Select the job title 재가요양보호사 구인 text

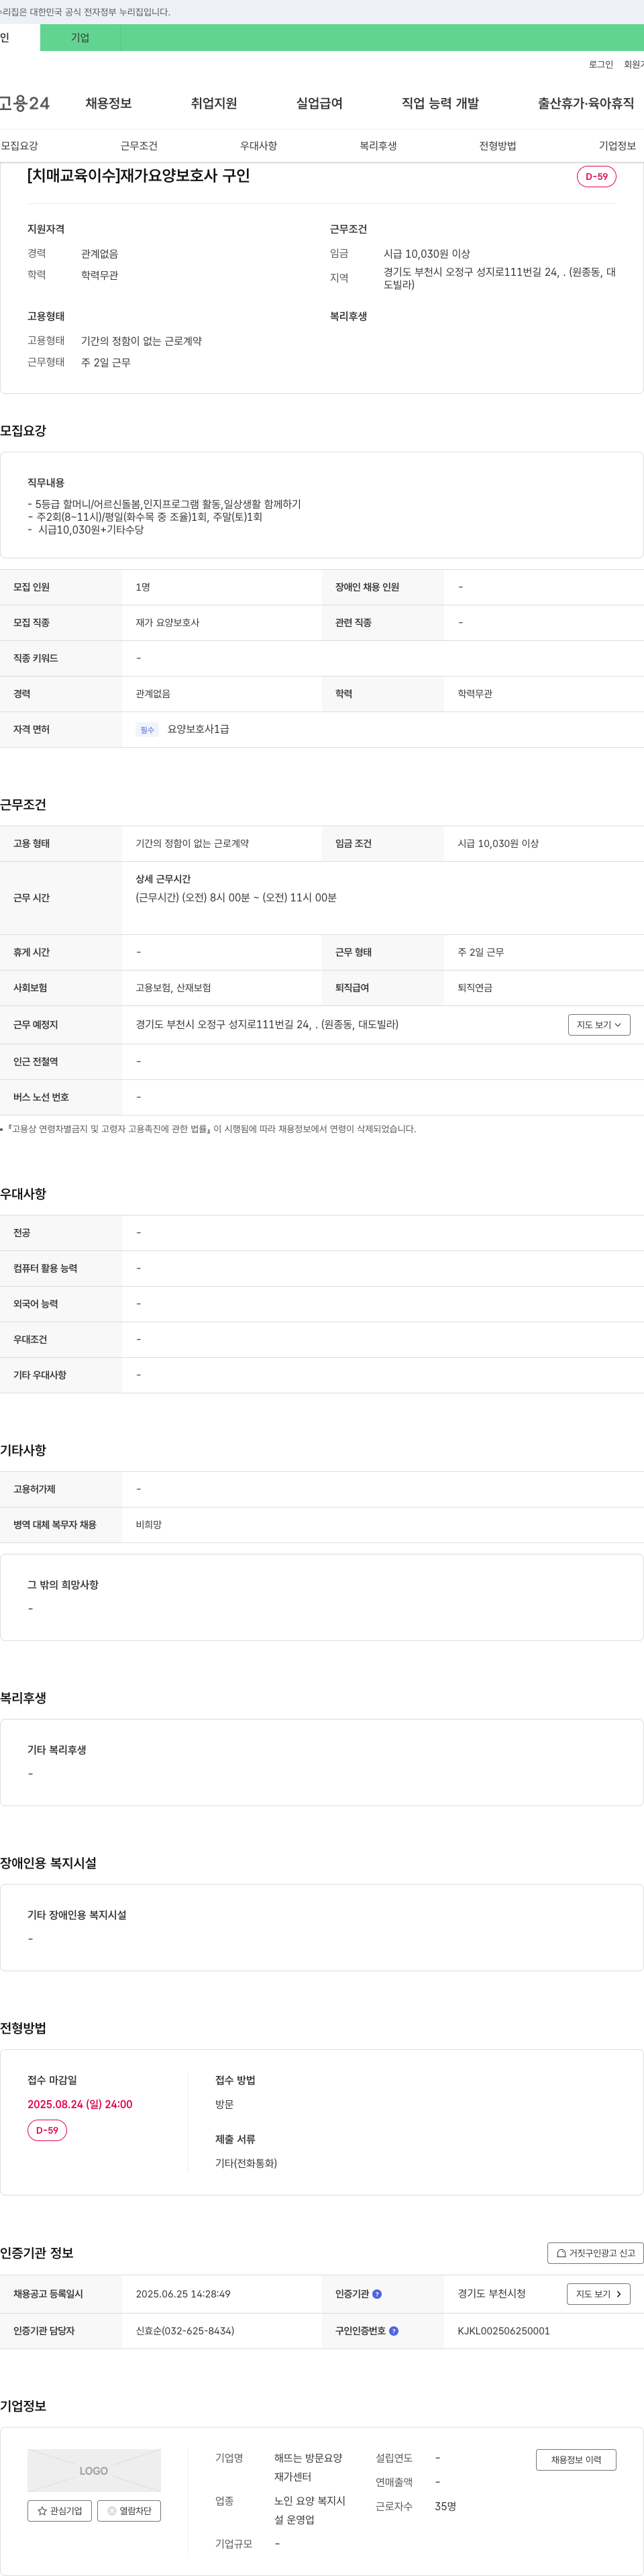pos(138,176)
